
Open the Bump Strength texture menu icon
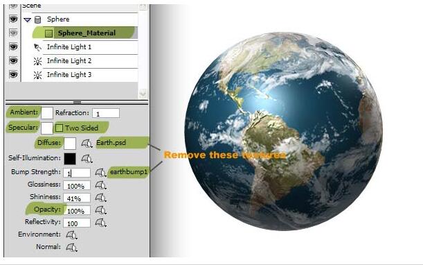click(x=100, y=173)
